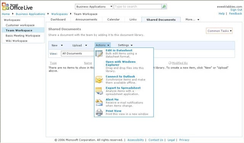244x143 pixels.
Task: Click the eweeklabbies.com account text
Action: click(230, 6)
